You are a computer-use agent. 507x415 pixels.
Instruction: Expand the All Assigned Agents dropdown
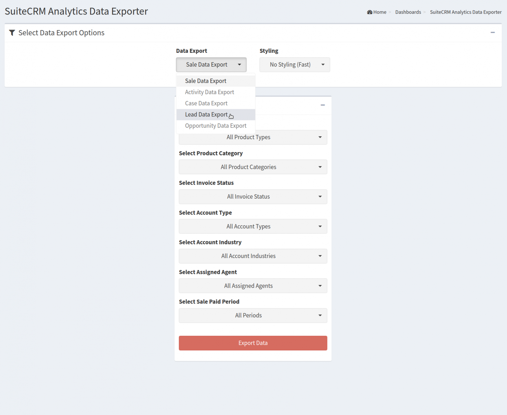click(x=253, y=286)
